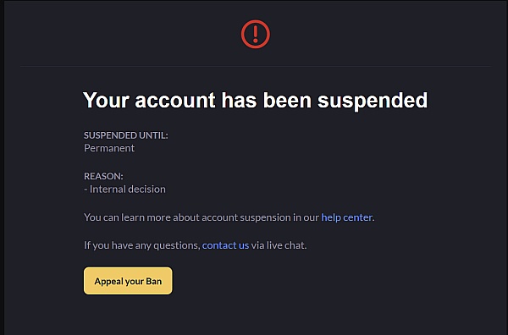508x335 pixels.
Task: Click the word 'has' in the heading
Action: pos(239,100)
